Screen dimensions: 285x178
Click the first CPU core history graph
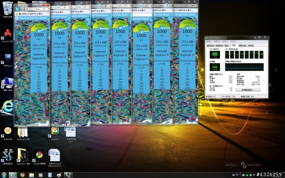pyautogui.click(x=227, y=55)
